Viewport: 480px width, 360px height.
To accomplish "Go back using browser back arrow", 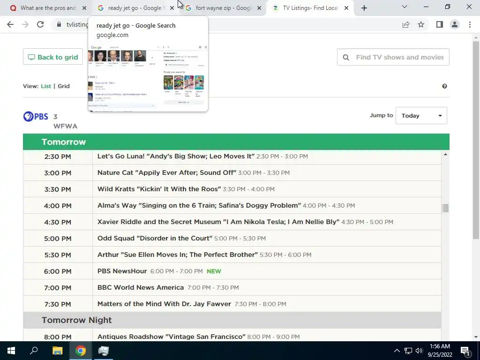I will click(10, 24).
